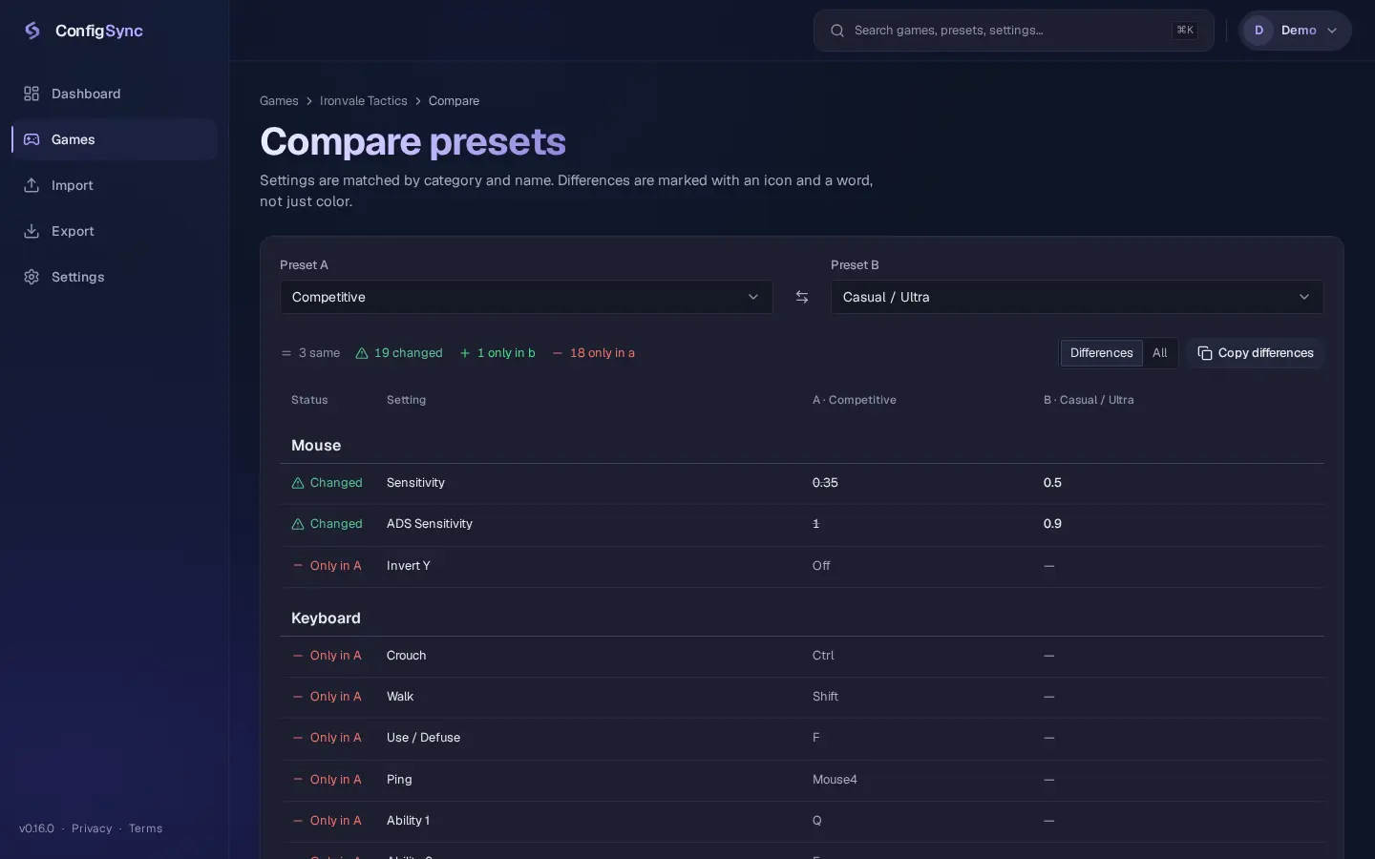1375x859 pixels.
Task: Click the Use / Defuse setting name
Action: [423, 738]
